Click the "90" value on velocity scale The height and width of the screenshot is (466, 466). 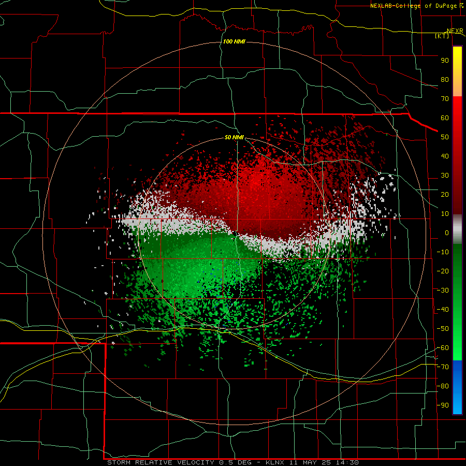click(445, 61)
